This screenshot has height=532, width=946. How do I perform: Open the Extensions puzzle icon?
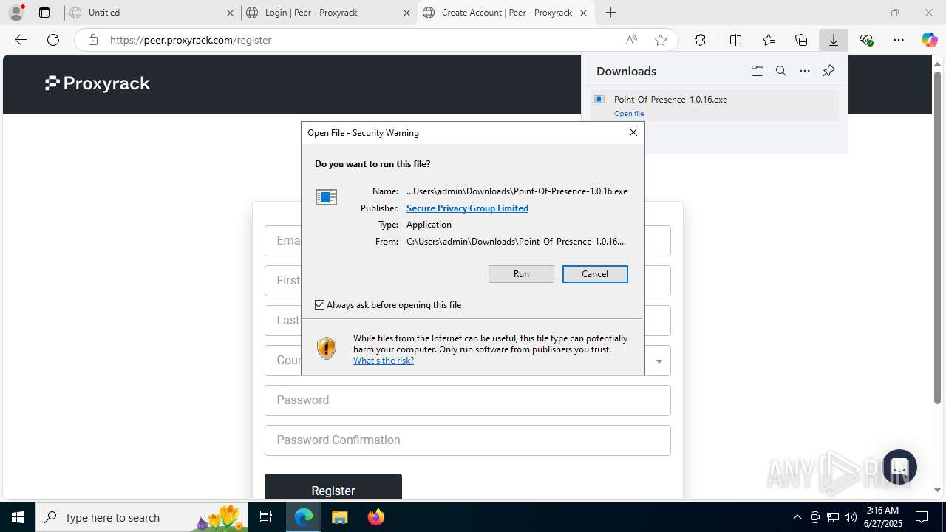700,40
